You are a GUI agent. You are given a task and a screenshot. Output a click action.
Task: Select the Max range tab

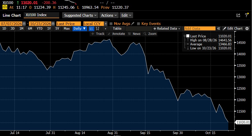pyautogui.click(x=67, y=29)
